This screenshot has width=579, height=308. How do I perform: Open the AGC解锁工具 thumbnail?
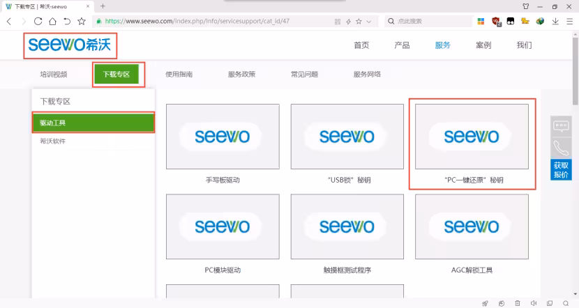coord(472,226)
